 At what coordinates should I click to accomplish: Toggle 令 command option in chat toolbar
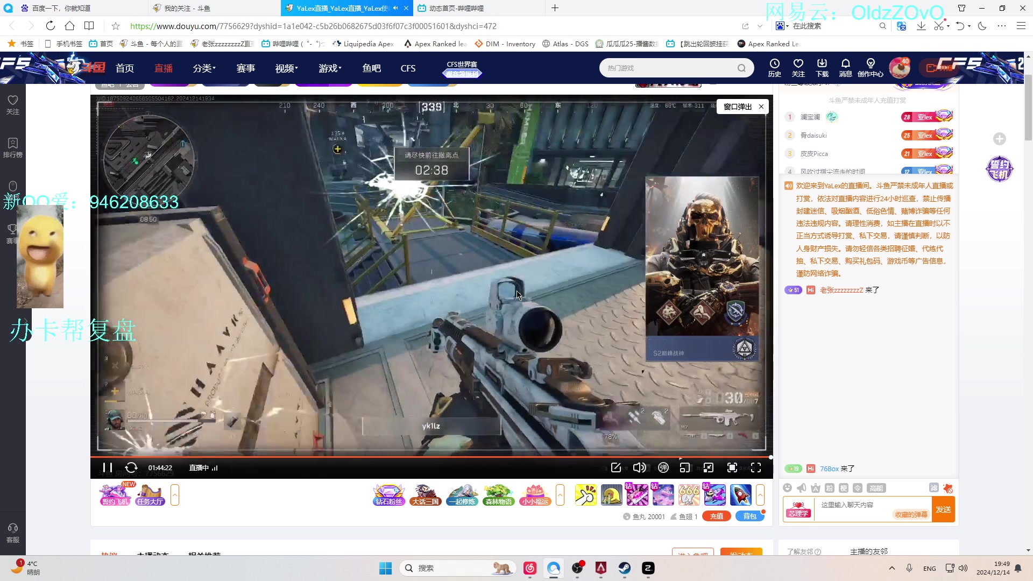pyautogui.click(x=858, y=488)
